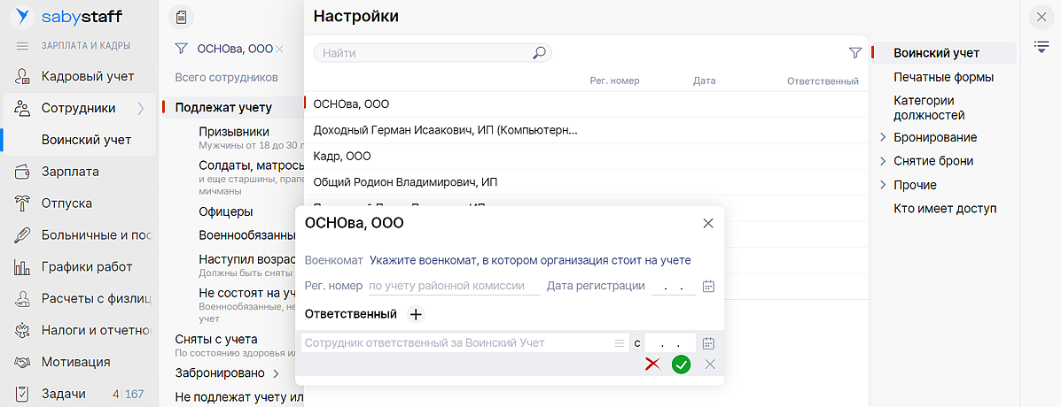1061x407 pixels.
Task: Click the green checkmark to confirm responsible employee
Action: coord(681,364)
